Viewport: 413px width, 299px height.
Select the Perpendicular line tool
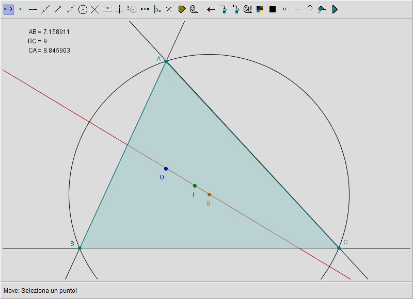pos(120,9)
